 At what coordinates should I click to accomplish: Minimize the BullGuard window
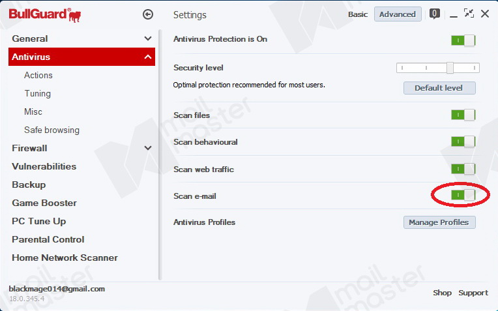pyautogui.click(x=454, y=15)
